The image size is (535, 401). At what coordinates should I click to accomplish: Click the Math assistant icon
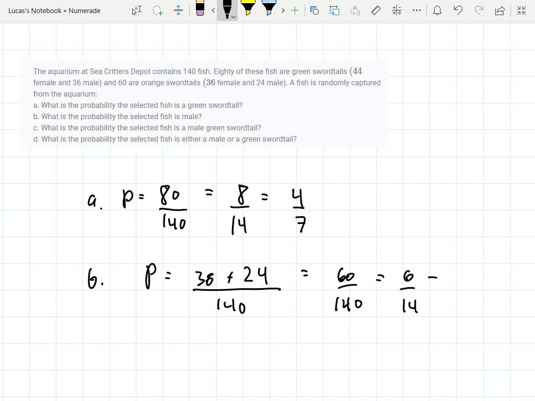pyautogui.click(x=397, y=10)
